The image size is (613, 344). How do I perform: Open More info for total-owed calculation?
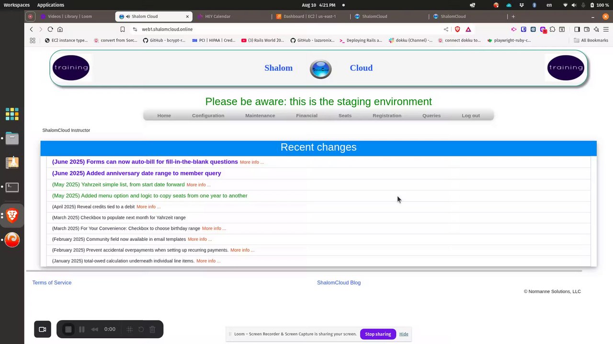click(x=208, y=261)
